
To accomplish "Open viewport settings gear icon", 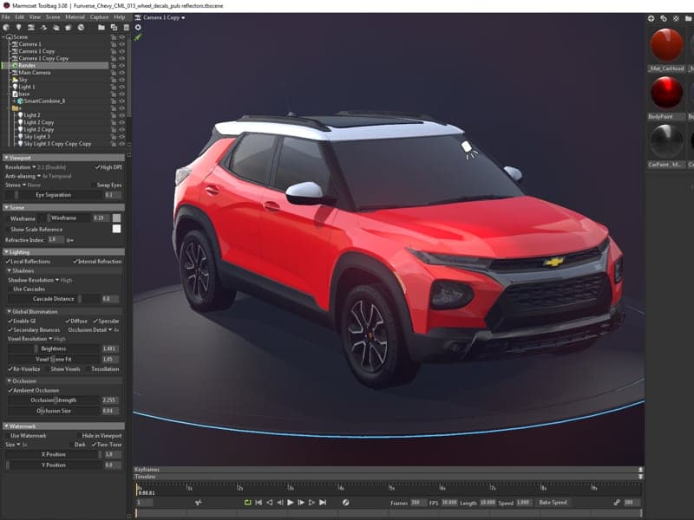I will 138,28.
